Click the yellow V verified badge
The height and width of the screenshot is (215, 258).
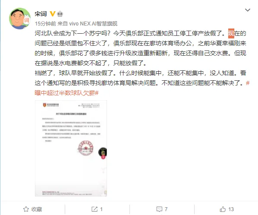[x=52, y=14]
